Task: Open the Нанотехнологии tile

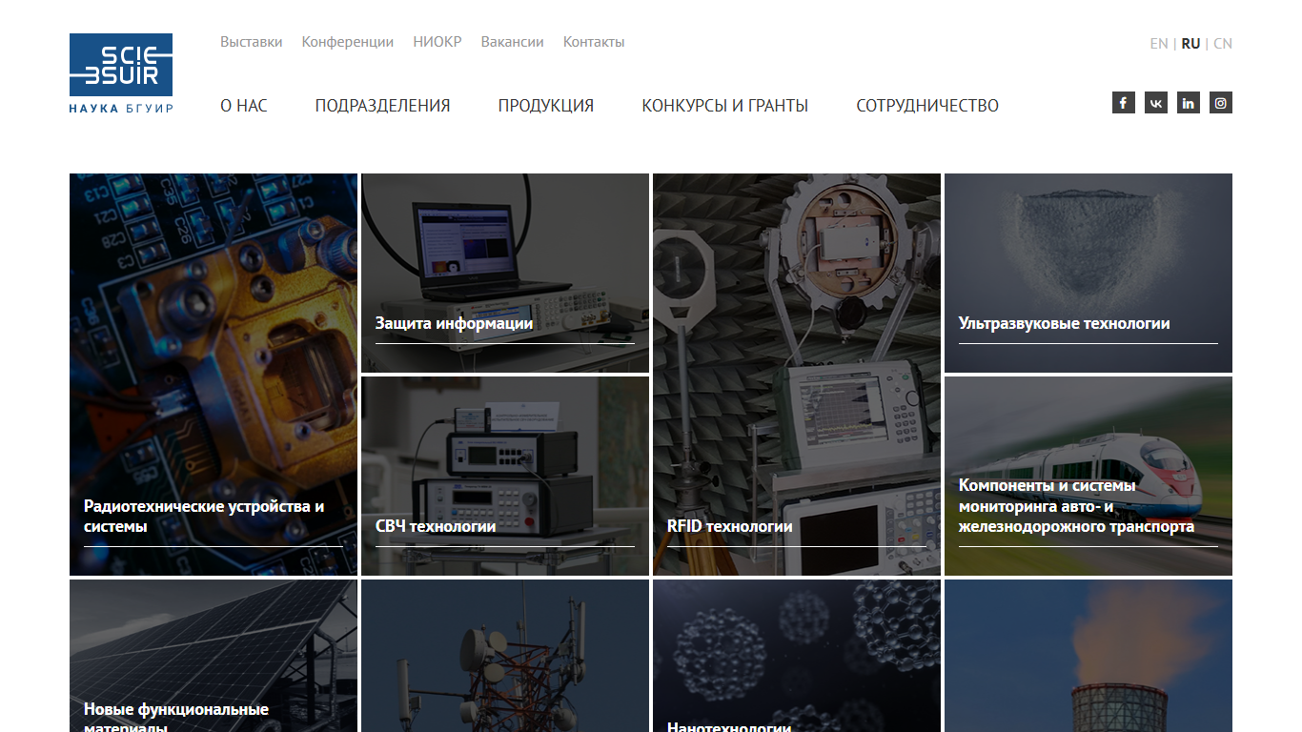Action: 797,656
